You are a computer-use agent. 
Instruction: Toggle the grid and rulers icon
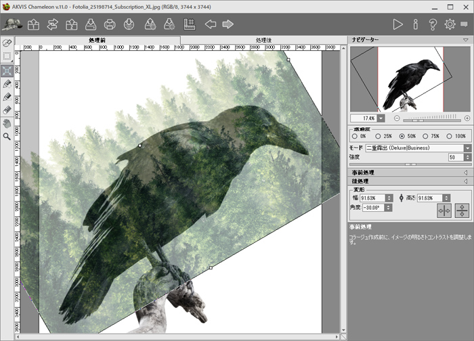click(190, 24)
